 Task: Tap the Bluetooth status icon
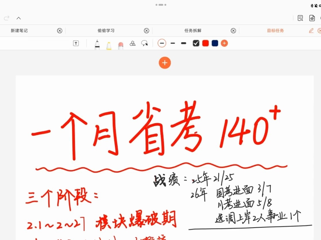(312, 6)
